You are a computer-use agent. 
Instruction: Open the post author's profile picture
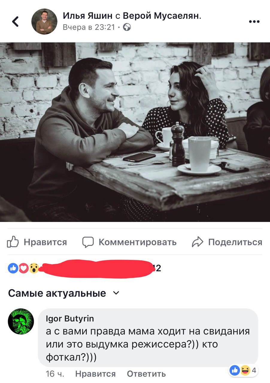[44, 21]
